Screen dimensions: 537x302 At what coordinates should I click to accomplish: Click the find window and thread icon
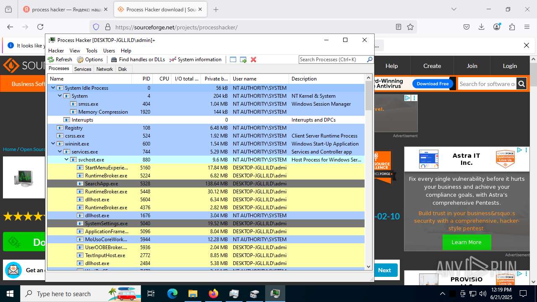[243, 60]
